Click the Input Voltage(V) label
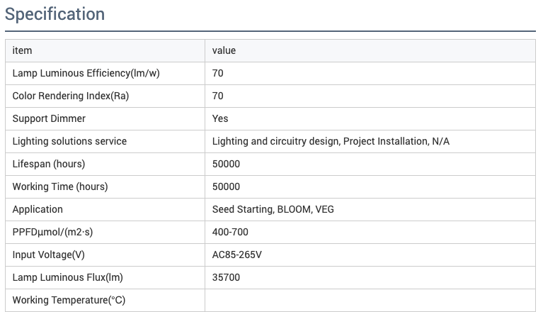 48,255
